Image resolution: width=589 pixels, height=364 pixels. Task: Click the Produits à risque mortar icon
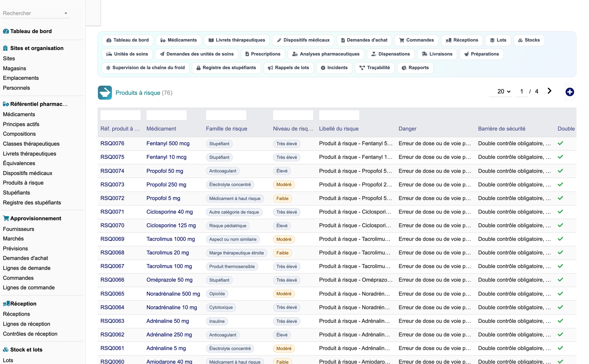[x=105, y=93]
